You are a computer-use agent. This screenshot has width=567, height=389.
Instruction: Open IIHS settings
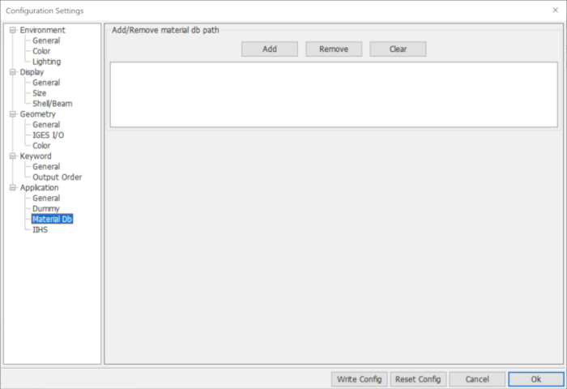coord(40,230)
